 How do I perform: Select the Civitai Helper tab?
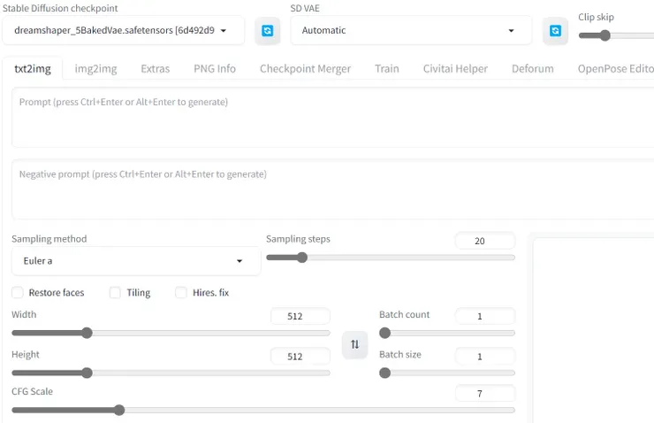(x=455, y=68)
